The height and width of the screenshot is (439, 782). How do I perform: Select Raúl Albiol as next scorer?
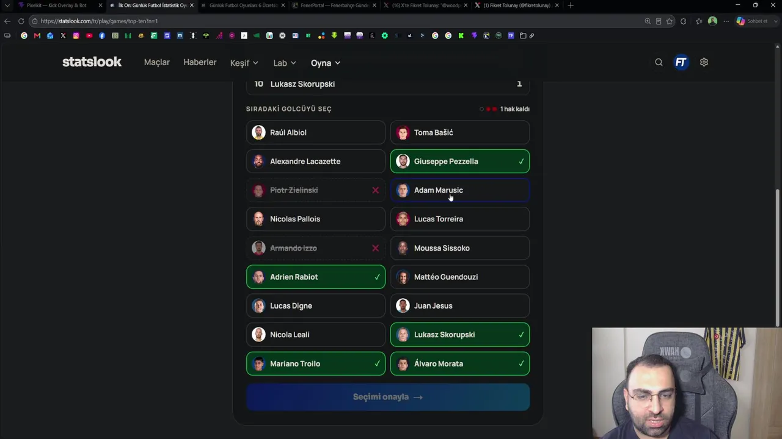pos(316,132)
